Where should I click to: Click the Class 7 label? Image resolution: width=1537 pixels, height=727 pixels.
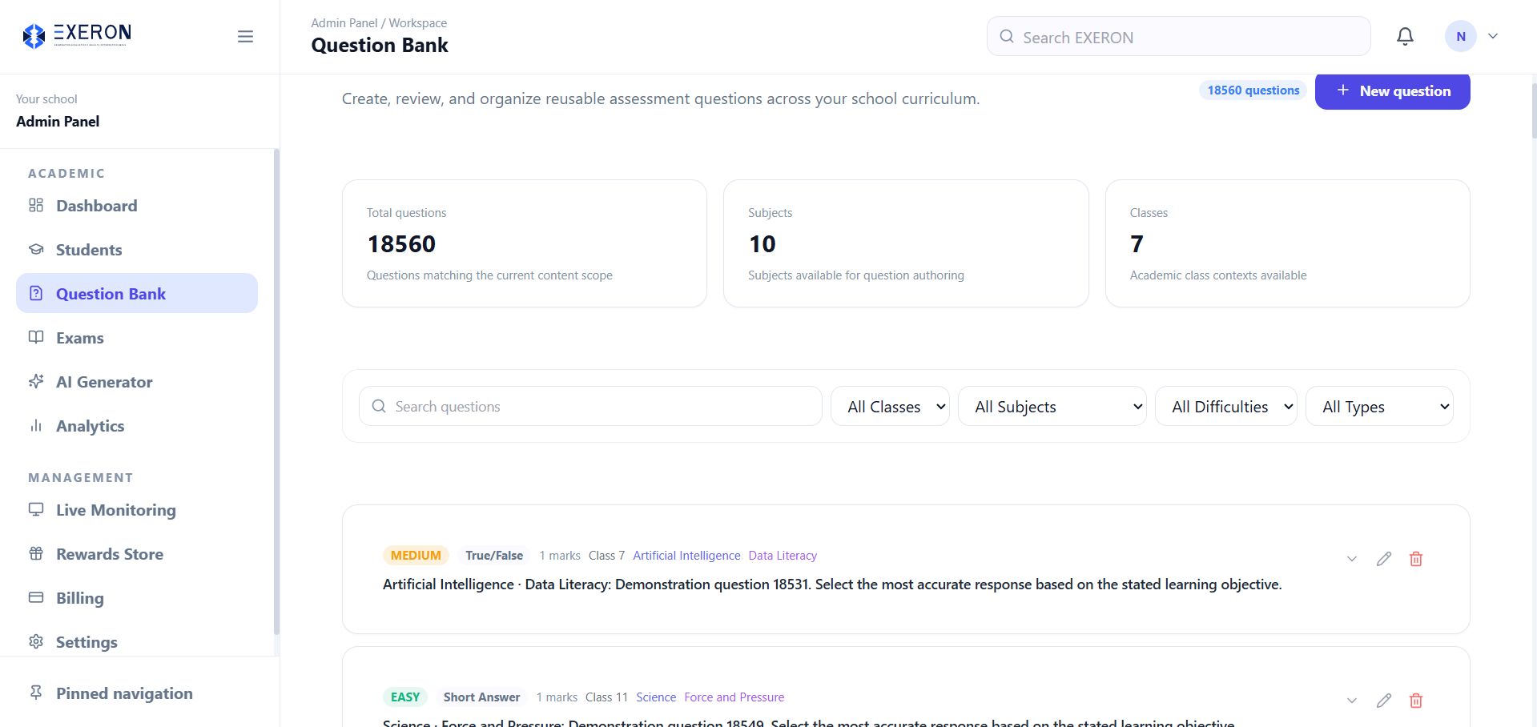tap(606, 556)
